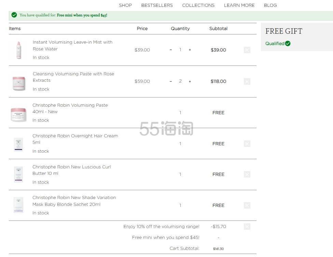Click 'Free mini when you spend $45!' banner text
333x257 pixels.
coord(82,15)
